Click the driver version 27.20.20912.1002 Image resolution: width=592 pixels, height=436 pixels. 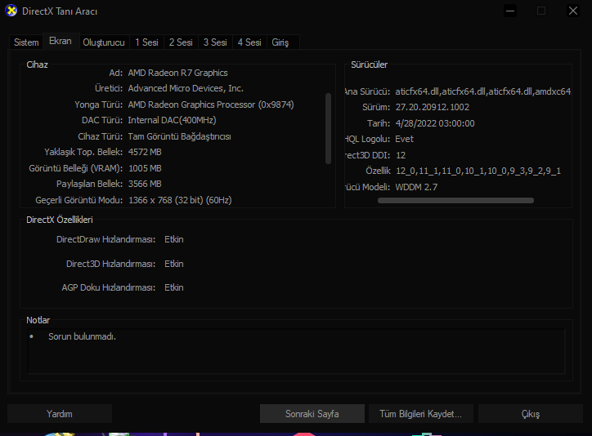click(x=433, y=107)
